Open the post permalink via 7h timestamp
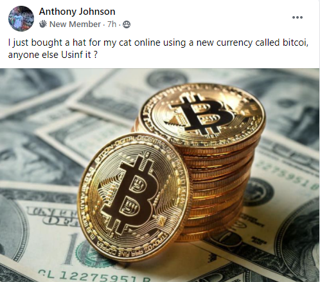The image size is (320, 282). click(112, 24)
